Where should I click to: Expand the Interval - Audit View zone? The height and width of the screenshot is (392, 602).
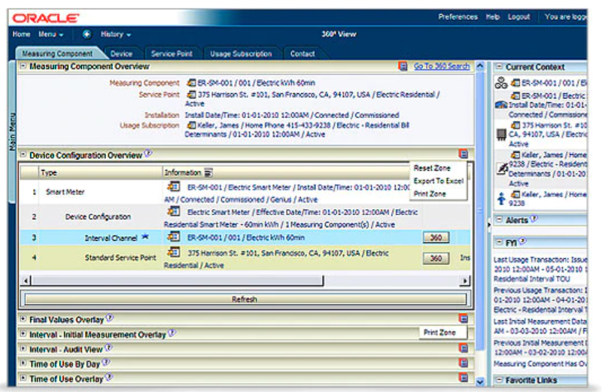coord(23,348)
